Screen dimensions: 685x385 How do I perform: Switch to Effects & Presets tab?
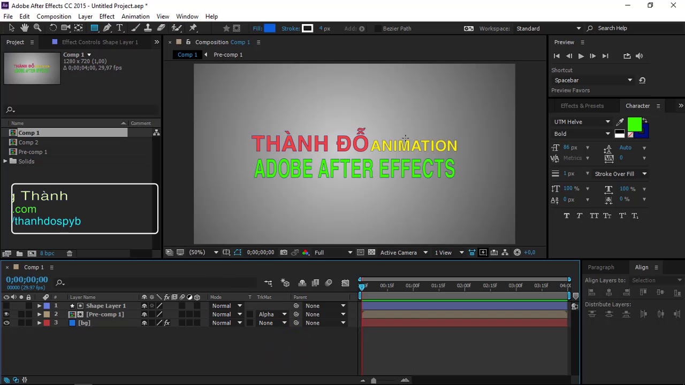[x=582, y=106]
